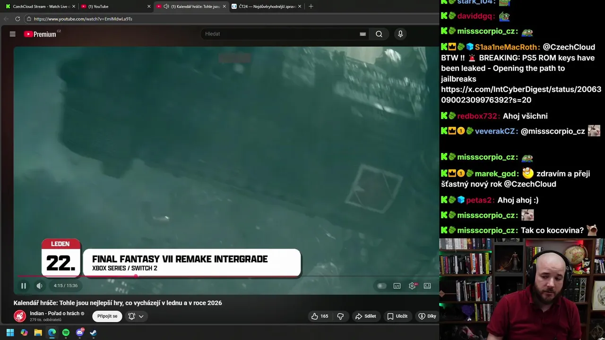
Task: Close the ČT24 tab
Action: 300,7
